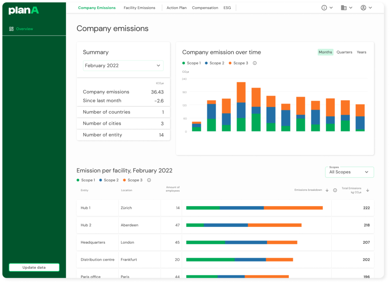Image resolution: width=389 pixels, height=283 pixels.
Task: Select the Paris office entity name
Action: click(x=90, y=277)
